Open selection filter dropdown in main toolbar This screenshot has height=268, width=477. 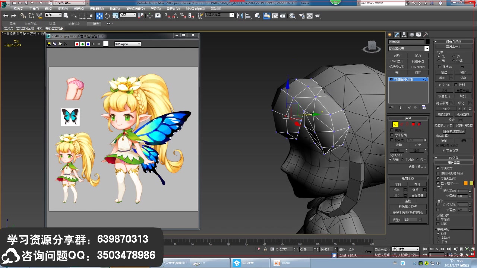point(53,15)
